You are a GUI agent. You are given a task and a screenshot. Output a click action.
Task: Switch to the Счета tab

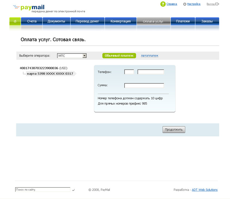32,21
